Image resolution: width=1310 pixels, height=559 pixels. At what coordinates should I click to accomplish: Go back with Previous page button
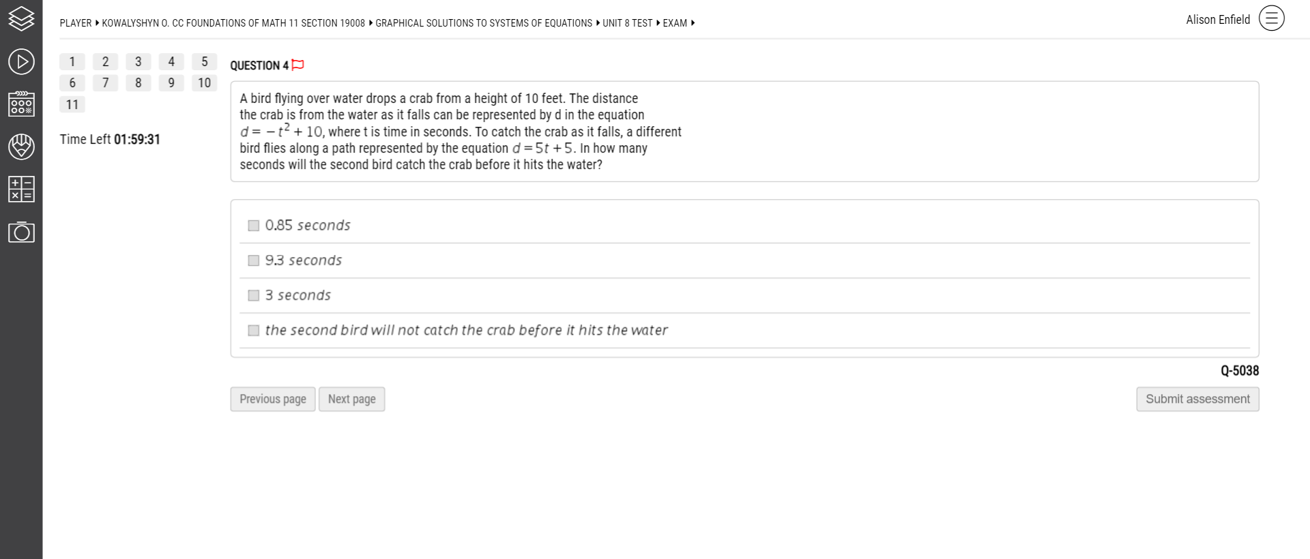[x=273, y=399]
